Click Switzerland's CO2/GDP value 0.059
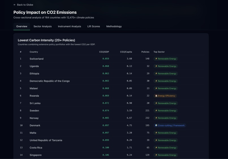 click(106, 59)
